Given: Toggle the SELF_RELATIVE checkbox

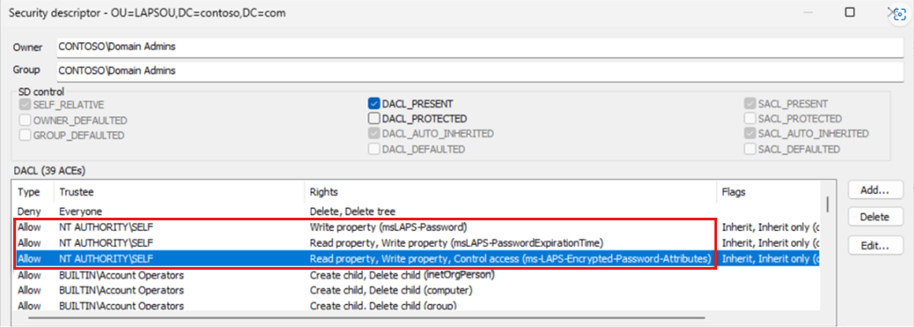Looking at the screenshot, I should pyautogui.click(x=25, y=105).
